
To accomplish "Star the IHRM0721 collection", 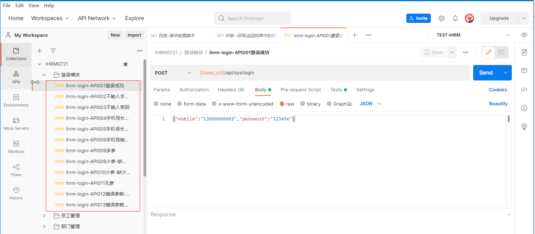I will coord(126,64).
